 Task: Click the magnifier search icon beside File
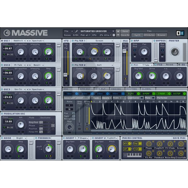pyautogui.click(x=76, y=31)
